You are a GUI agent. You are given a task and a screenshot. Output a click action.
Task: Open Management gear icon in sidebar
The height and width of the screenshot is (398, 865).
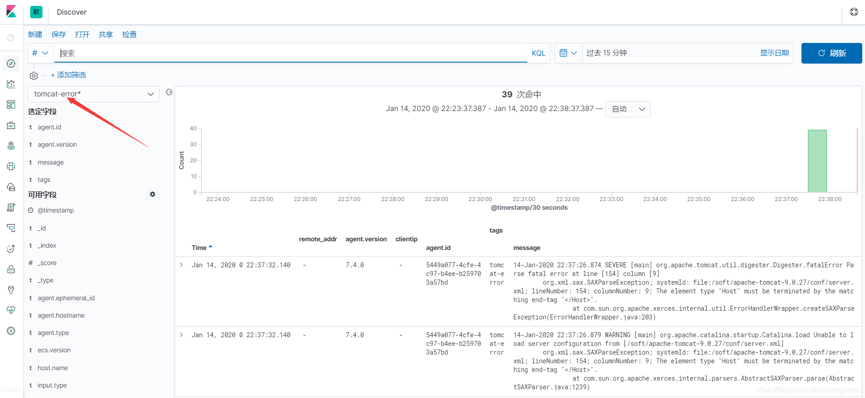pos(11,331)
